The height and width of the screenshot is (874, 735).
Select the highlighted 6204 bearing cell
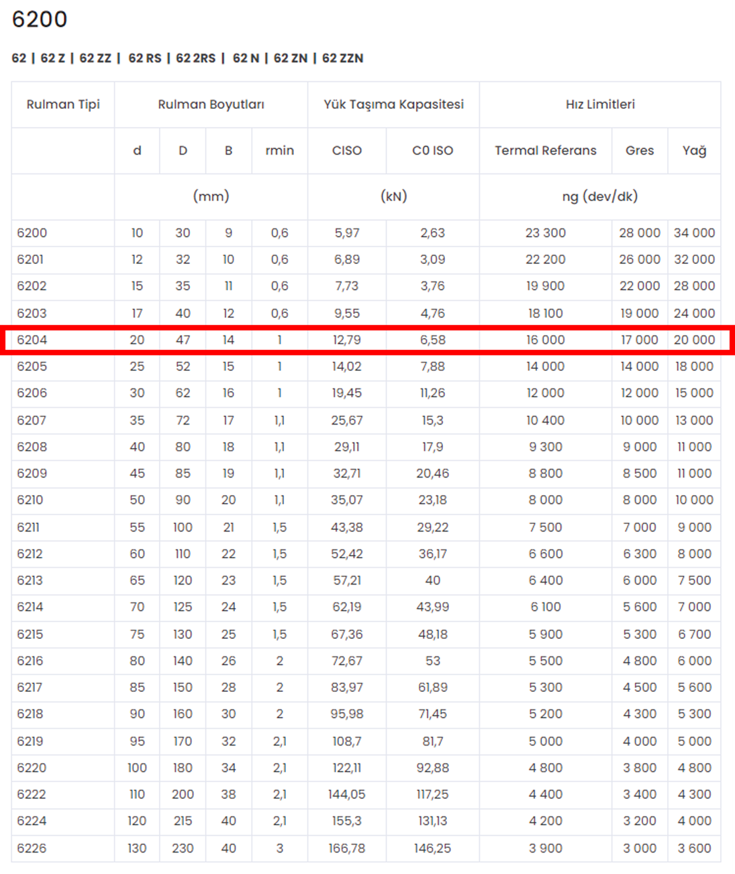point(32,340)
